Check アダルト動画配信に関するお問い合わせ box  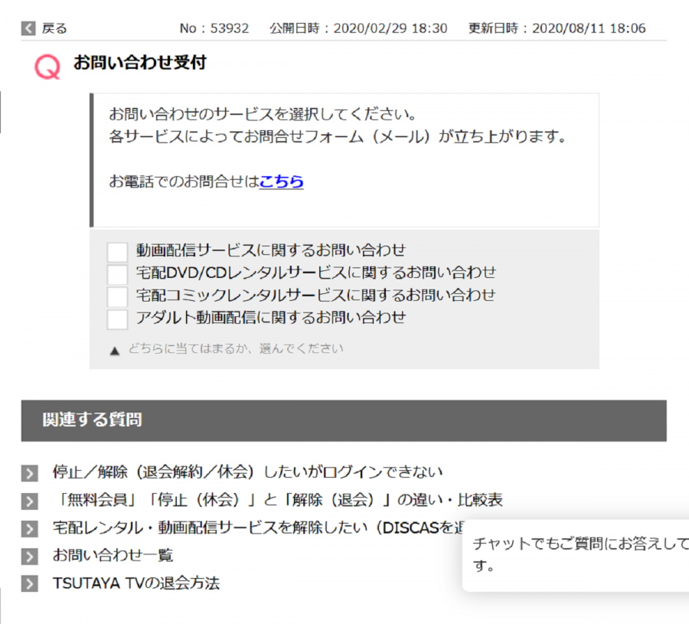click(117, 319)
